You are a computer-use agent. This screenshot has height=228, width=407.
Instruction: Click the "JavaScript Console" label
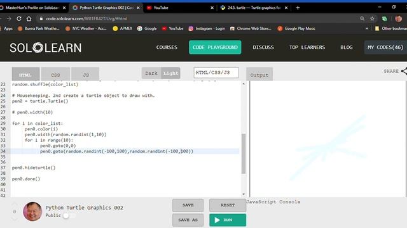[x=273, y=202]
